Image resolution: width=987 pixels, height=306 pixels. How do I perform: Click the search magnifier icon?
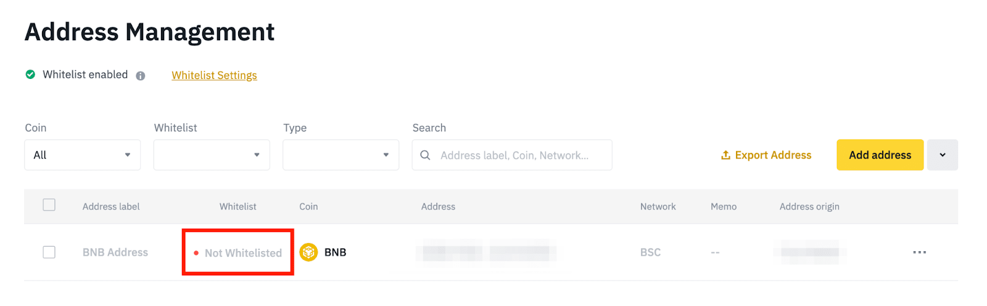click(425, 155)
